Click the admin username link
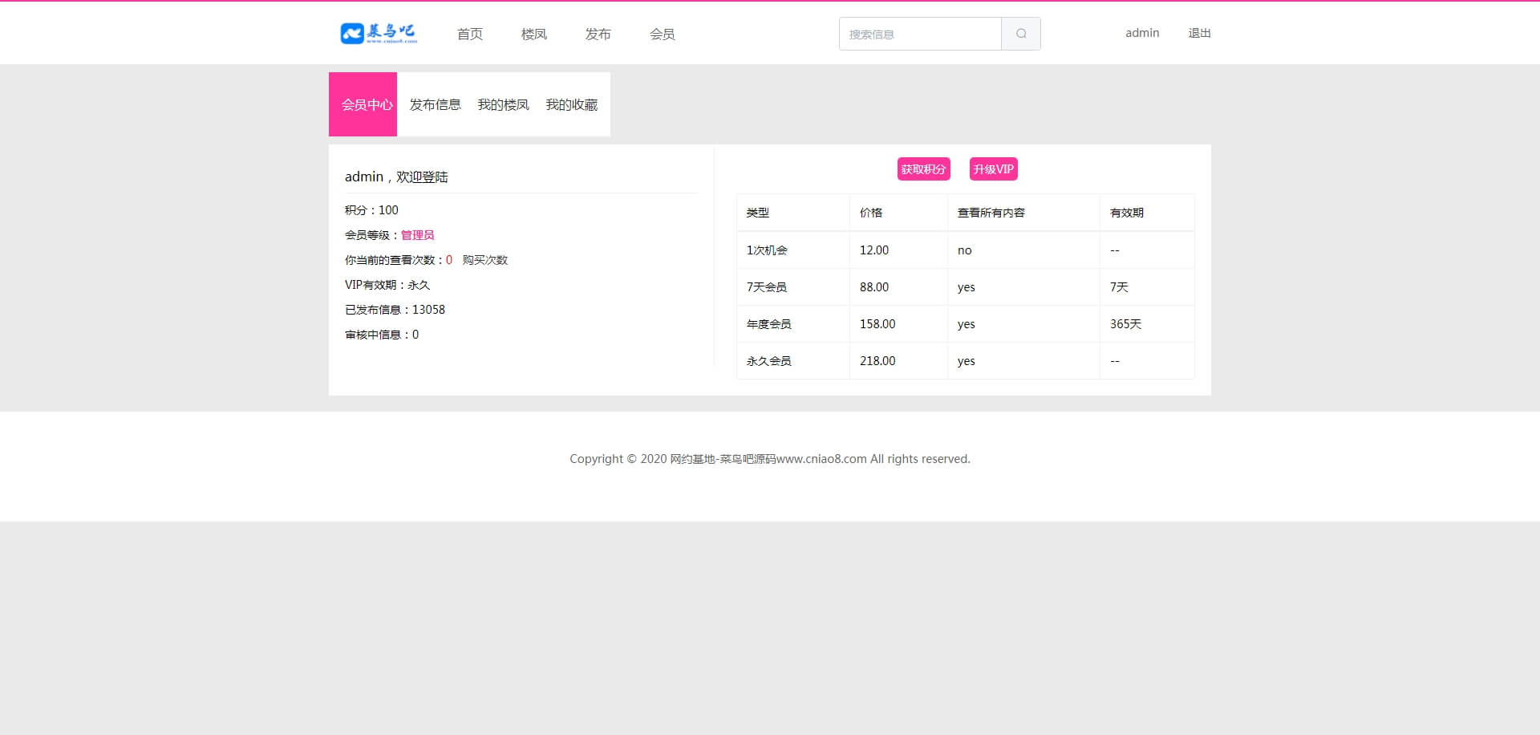This screenshot has height=735, width=1540. tap(1141, 33)
